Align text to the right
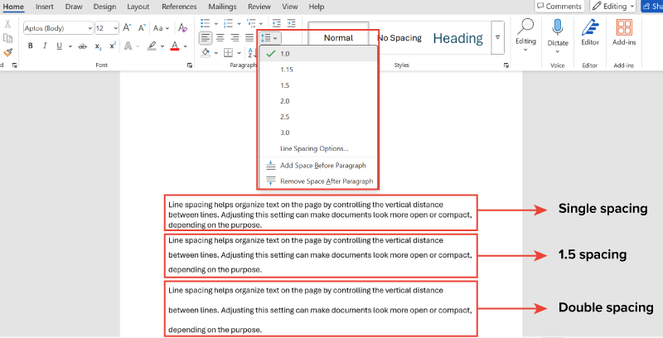This screenshot has height=338, width=663. 235,38
